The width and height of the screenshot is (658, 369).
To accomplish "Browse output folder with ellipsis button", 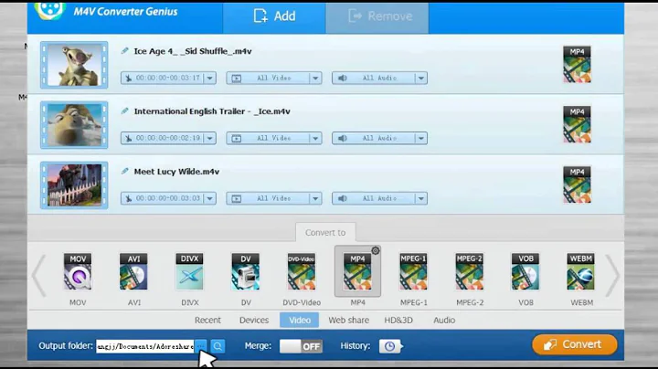I will (x=201, y=346).
